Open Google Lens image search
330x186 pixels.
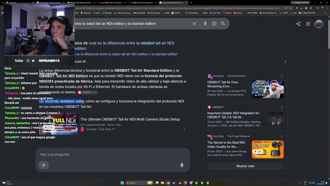214,24
